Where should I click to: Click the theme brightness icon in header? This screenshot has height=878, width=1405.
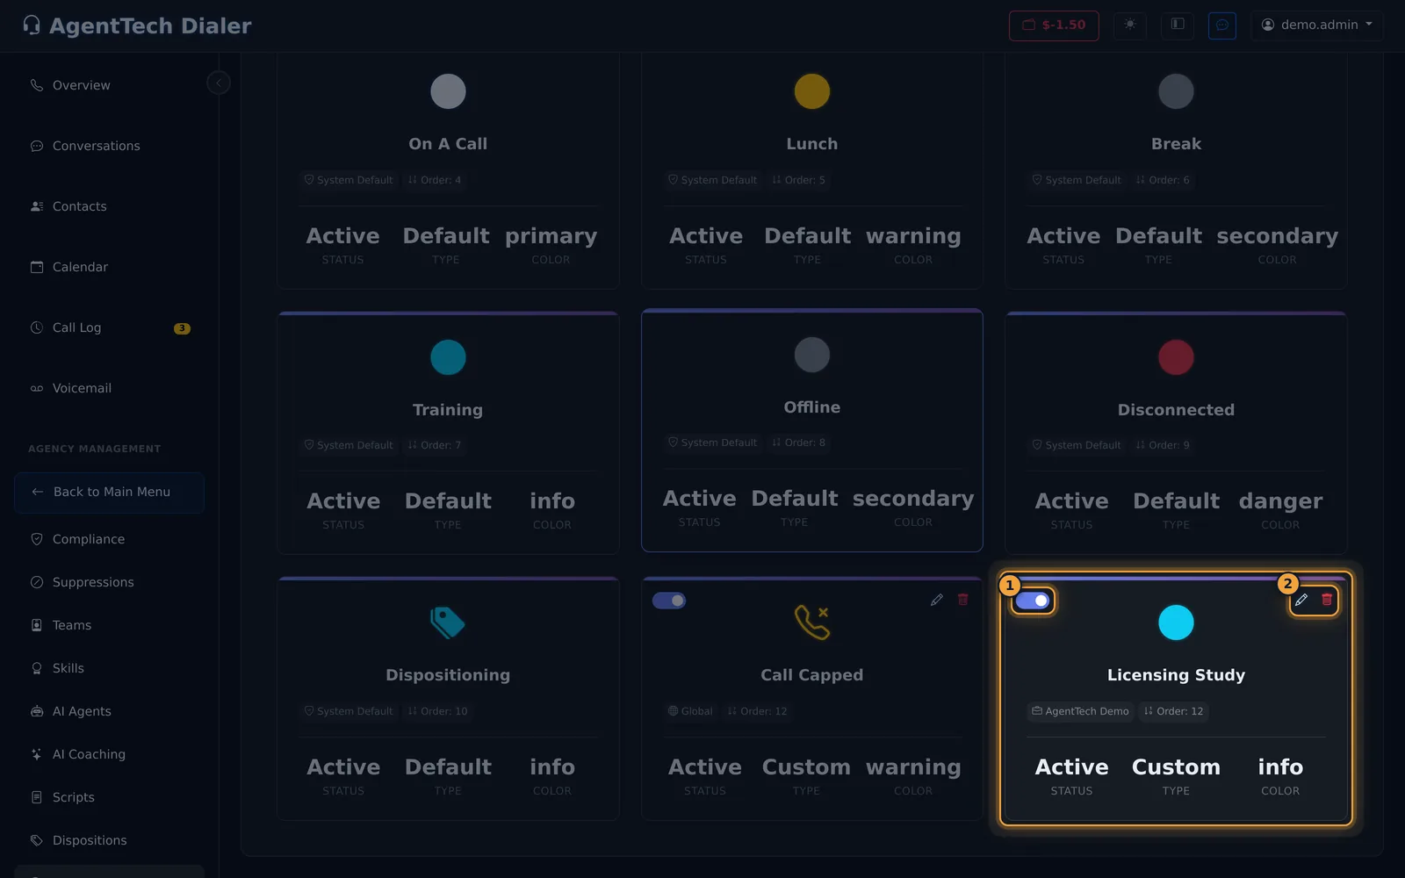click(x=1130, y=25)
